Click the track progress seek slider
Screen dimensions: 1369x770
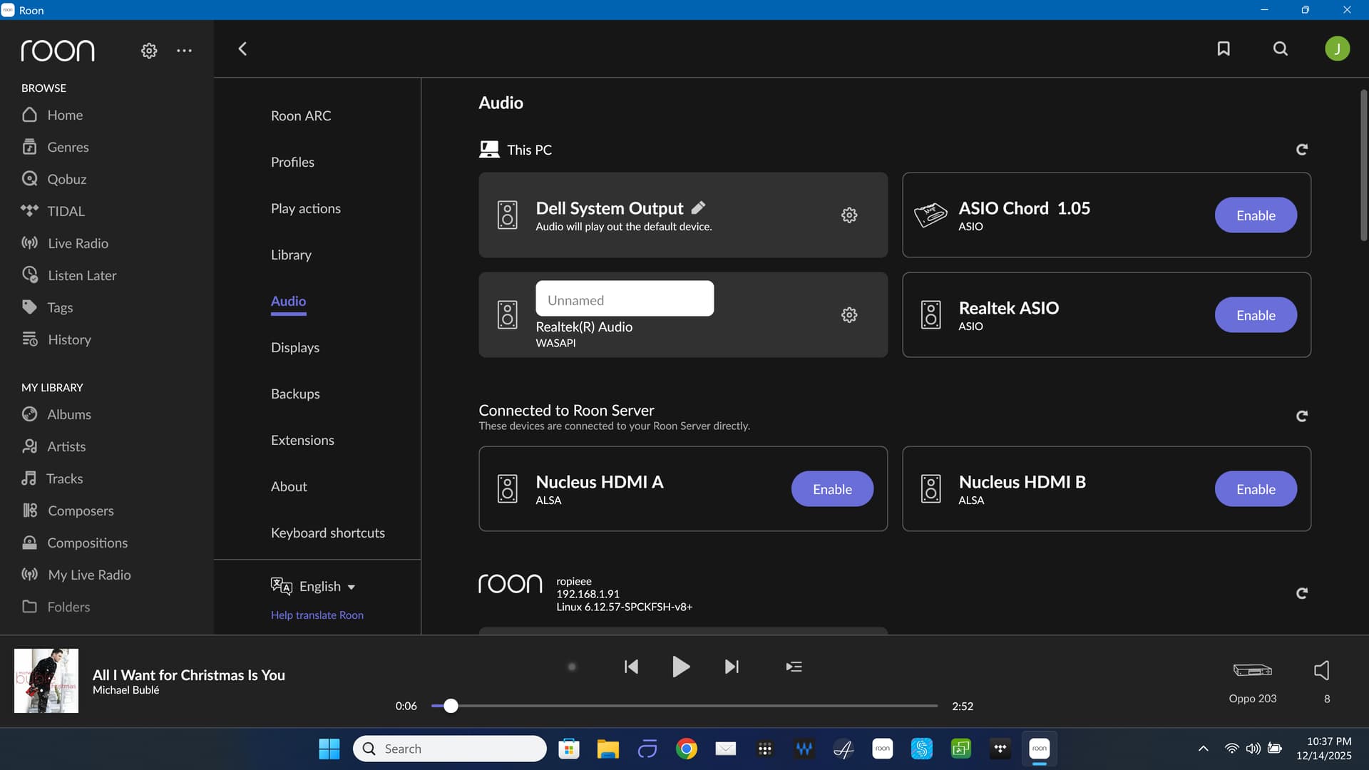(x=684, y=706)
